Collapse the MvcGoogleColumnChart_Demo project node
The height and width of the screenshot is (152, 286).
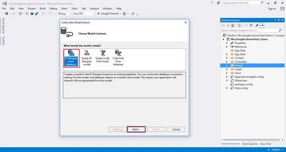pos(223,39)
